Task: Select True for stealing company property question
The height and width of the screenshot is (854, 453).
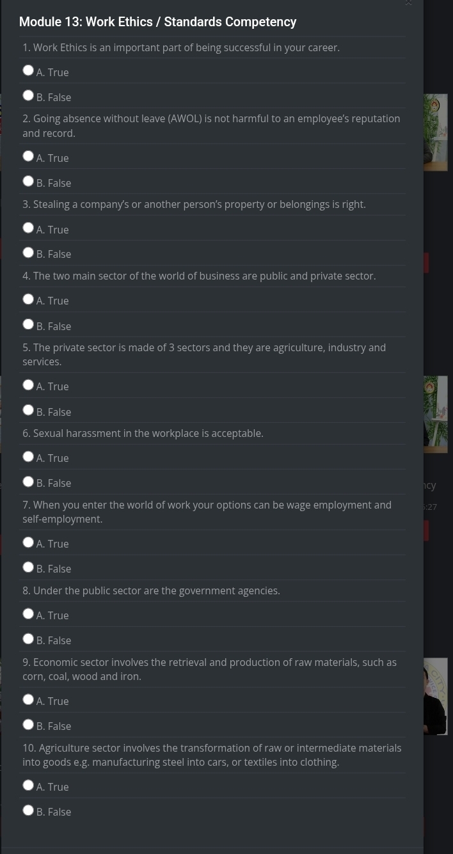Action: (28, 228)
